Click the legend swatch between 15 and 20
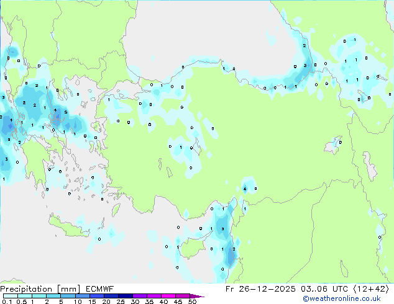Image resolution: width=394 pixels, height=304 pixels. click(98, 296)
